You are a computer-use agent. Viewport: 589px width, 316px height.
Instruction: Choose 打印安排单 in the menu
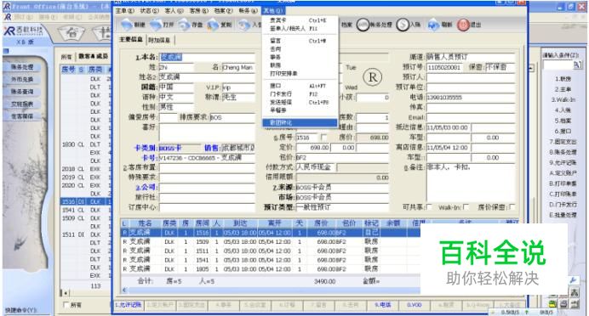[300, 73]
